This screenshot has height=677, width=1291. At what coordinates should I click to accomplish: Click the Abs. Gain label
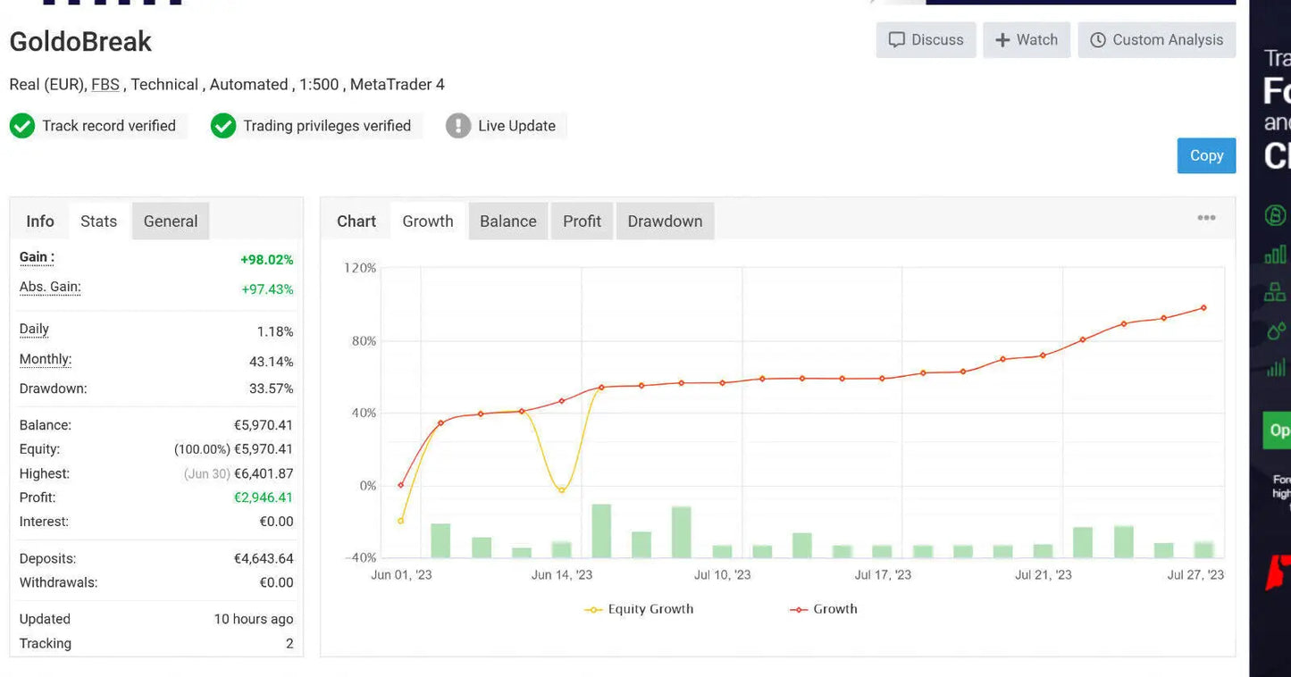[x=50, y=288]
